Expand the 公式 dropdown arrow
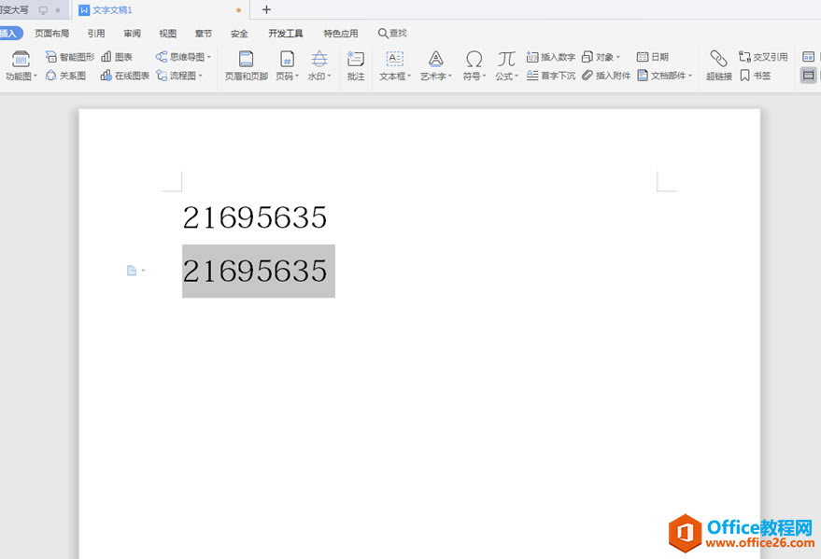Viewport: 821px width, 559px height. click(517, 77)
